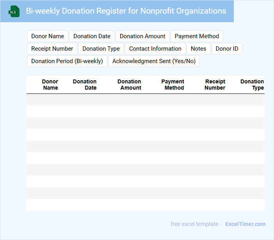Open the ExcelTimer.com link

(246, 224)
